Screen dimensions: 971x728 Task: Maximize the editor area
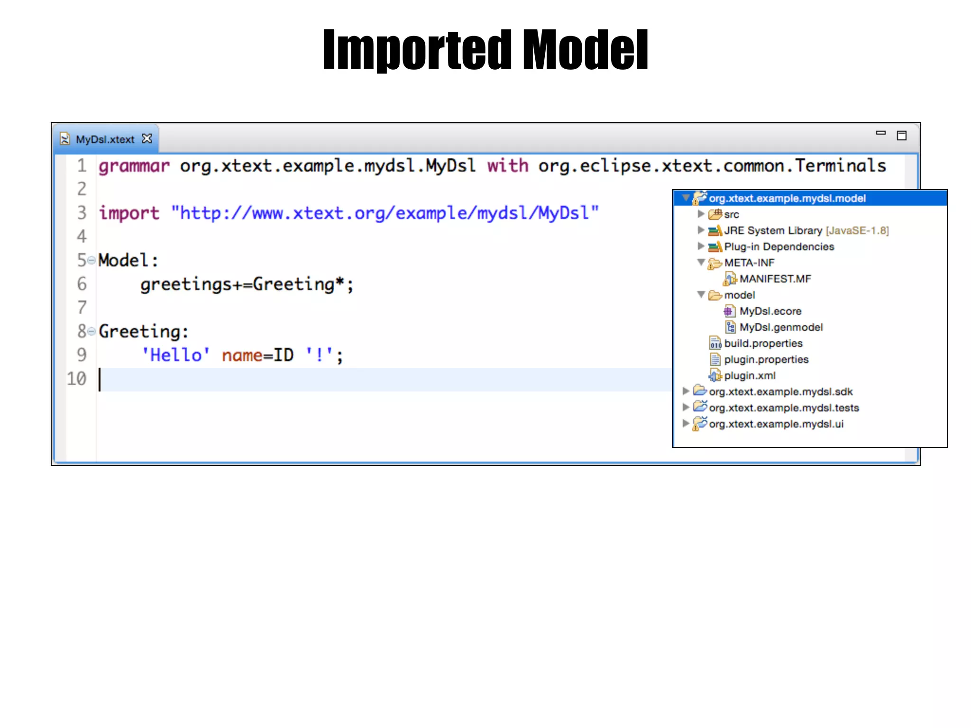point(901,136)
